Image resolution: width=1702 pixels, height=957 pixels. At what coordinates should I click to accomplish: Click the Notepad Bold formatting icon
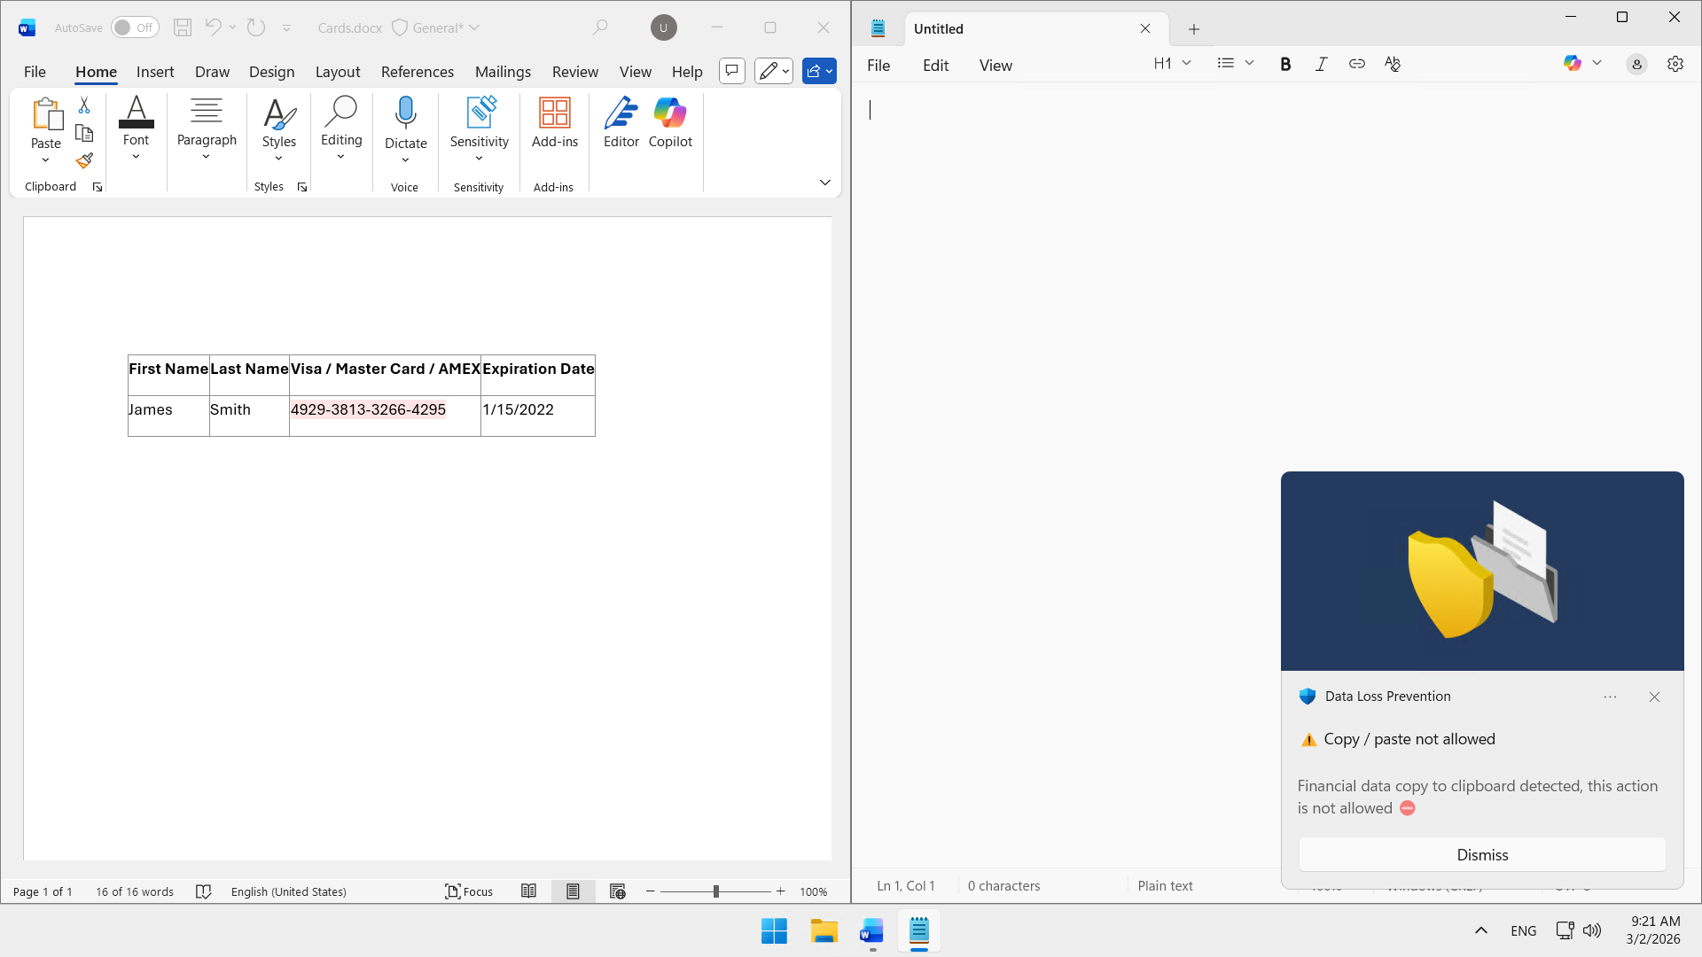1285,64
